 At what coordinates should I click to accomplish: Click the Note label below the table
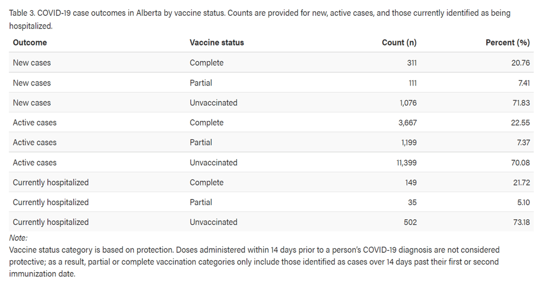point(18,238)
